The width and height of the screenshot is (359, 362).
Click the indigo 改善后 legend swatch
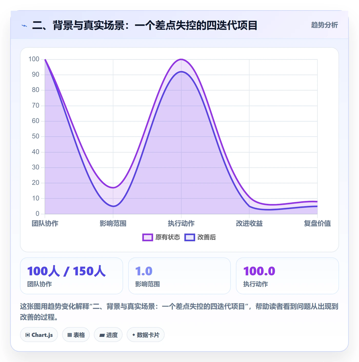[x=190, y=237]
